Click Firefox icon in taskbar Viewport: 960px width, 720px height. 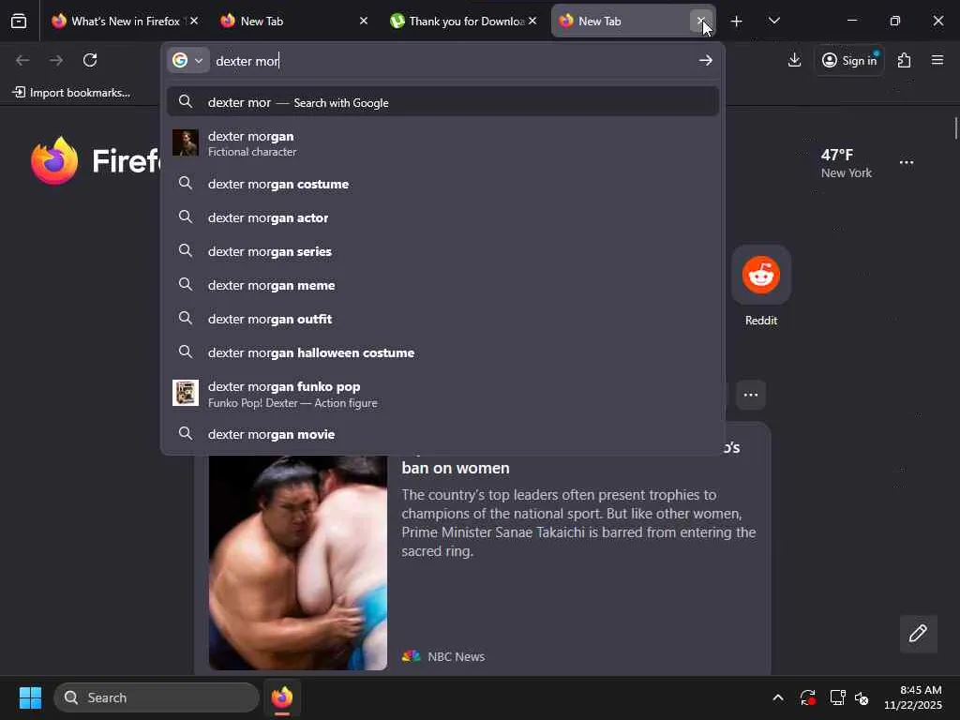coord(282,697)
